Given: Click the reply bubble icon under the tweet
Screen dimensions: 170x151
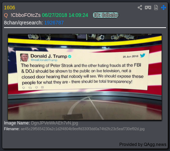Looking at the screenshot, I should click(24, 88).
